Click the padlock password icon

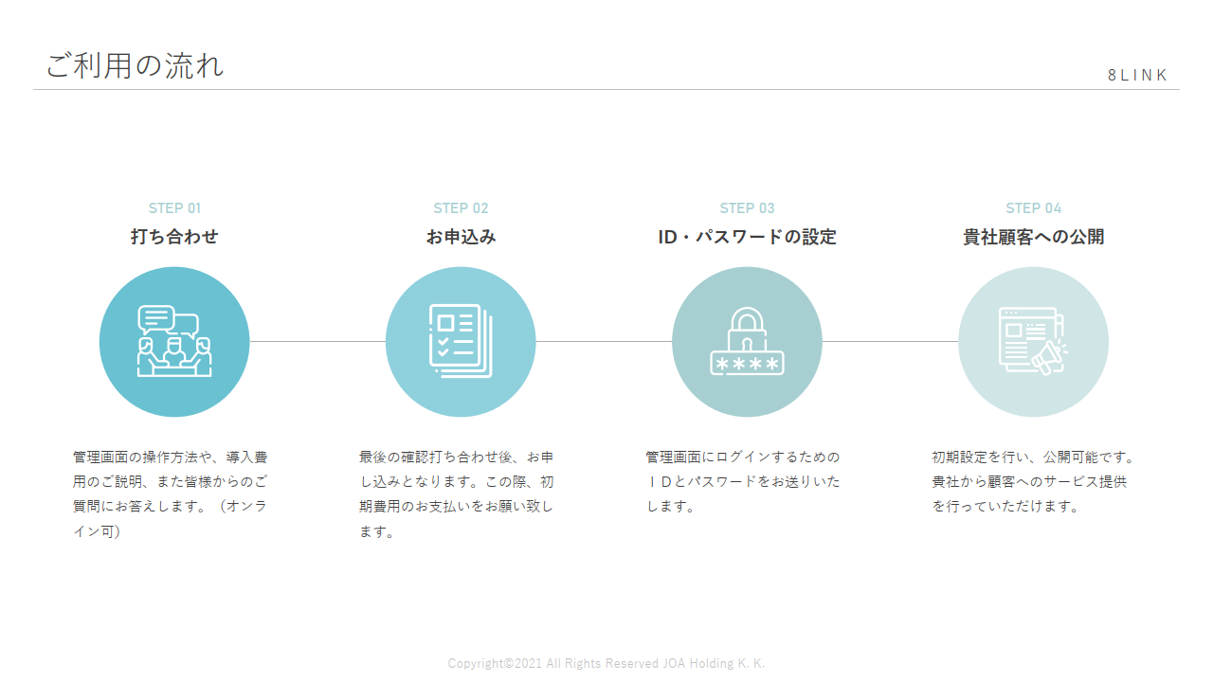[747, 342]
